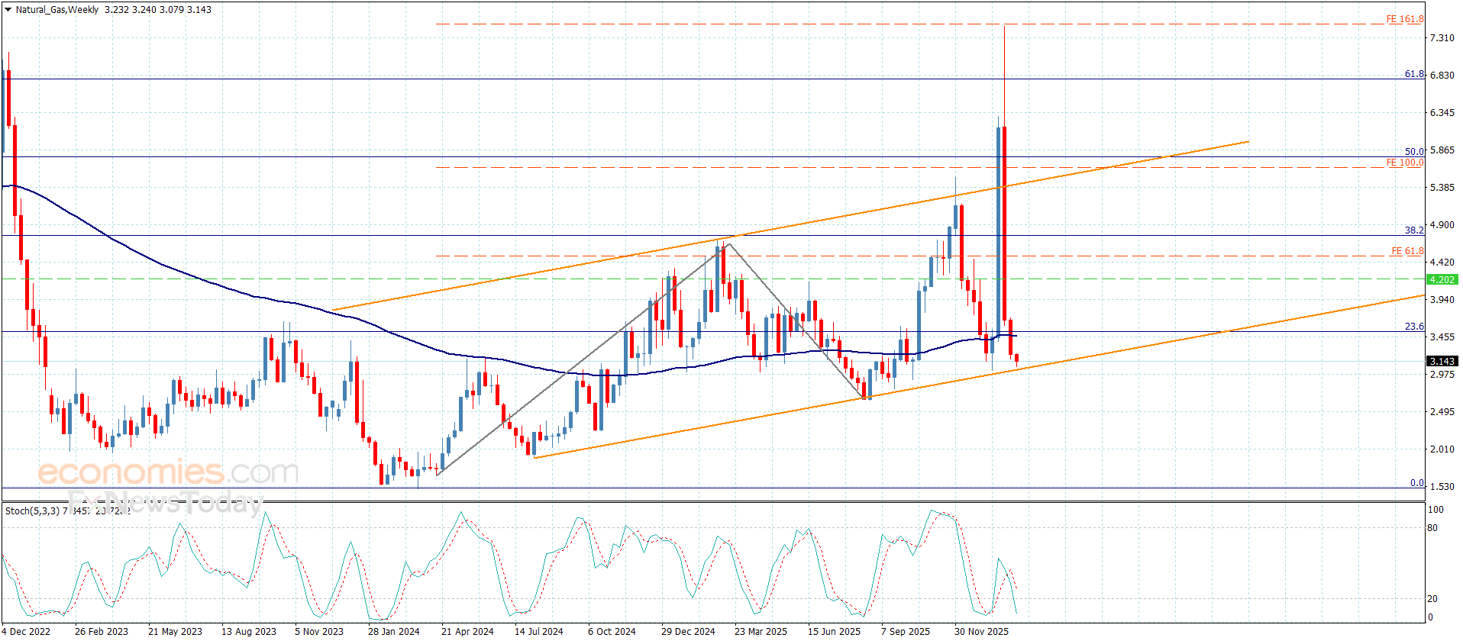Click the 14 Jul 2024 date label
The image size is (1463, 641).
(x=539, y=631)
